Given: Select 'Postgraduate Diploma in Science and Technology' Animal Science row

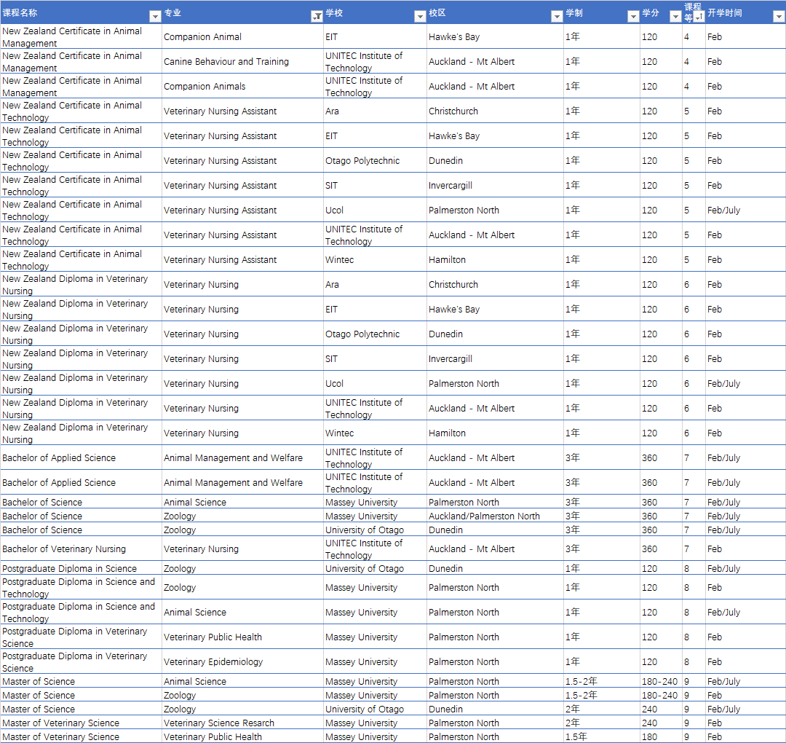Looking at the screenshot, I should (82, 613).
